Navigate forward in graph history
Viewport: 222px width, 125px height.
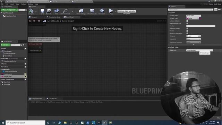39,21
